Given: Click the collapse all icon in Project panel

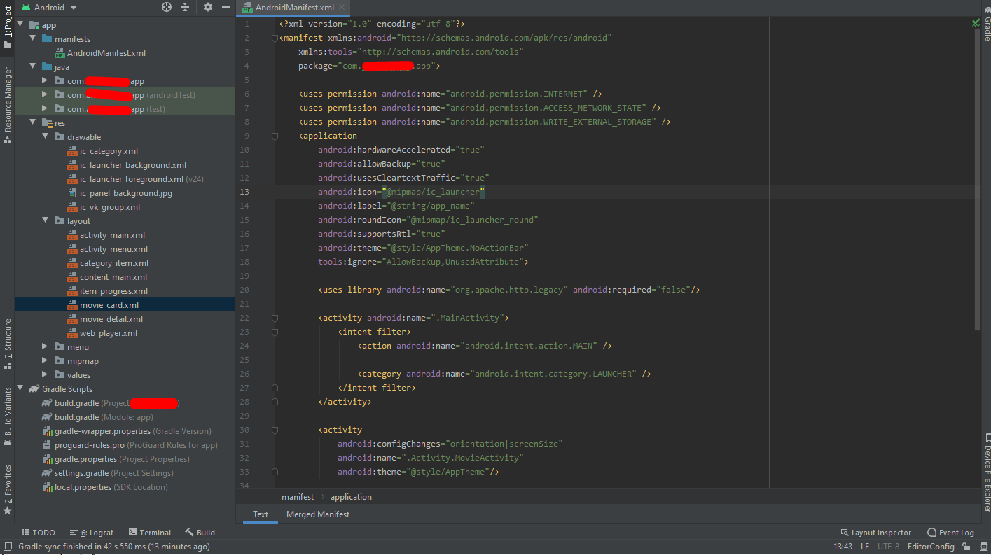Looking at the screenshot, I should click(x=185, y=7).
